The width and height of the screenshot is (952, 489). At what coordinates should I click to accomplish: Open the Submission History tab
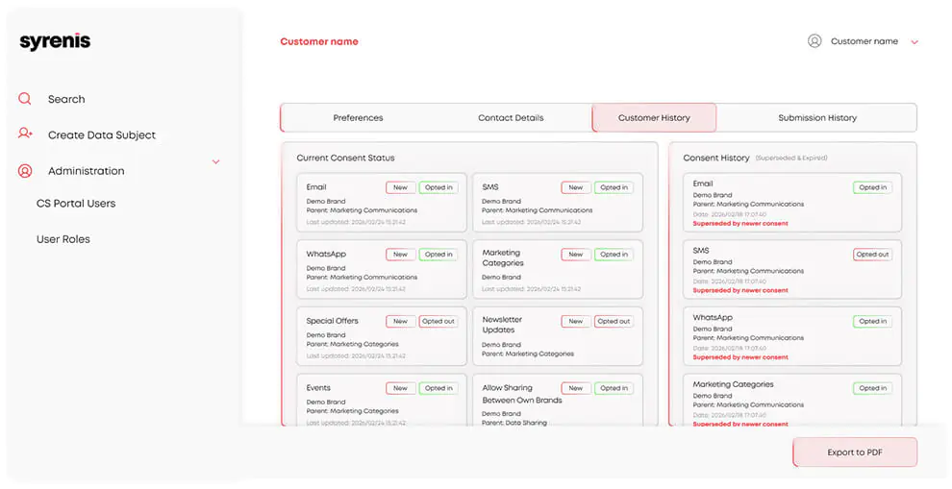click(817, 118)
